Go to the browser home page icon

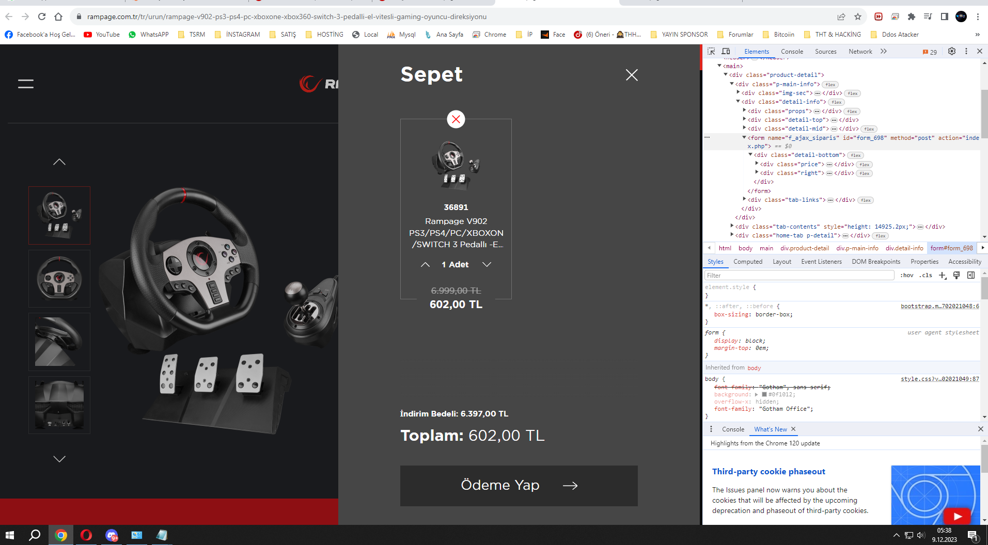(58, 17)
